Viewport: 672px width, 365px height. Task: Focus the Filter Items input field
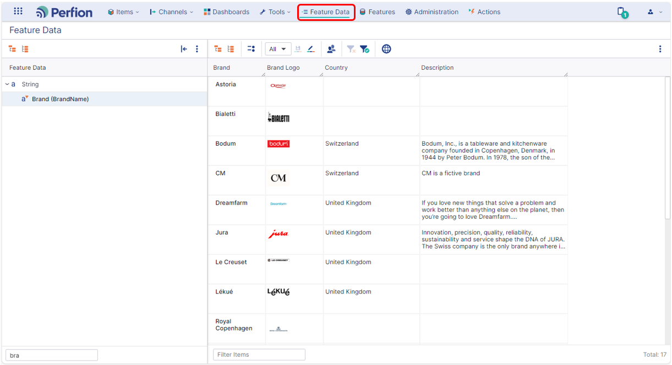pyautogui.click(x=259, y=355)
